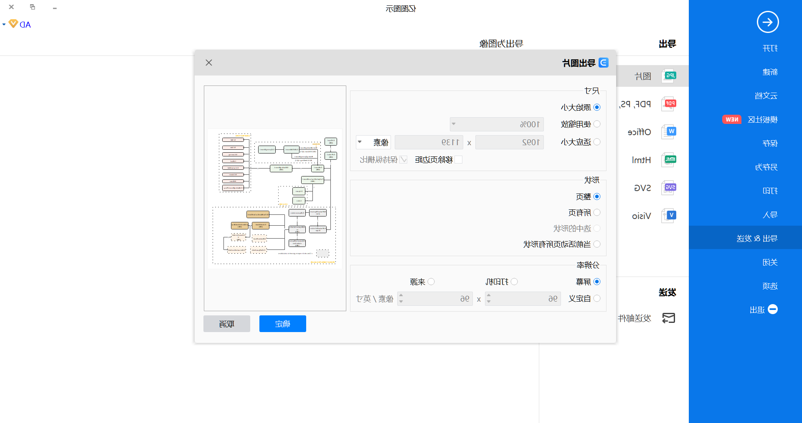Open the pixel unit dropdown

tap(373, 142)
